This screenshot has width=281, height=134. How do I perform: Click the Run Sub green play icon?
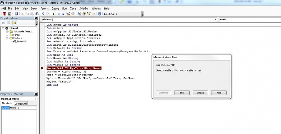[53, 14]
